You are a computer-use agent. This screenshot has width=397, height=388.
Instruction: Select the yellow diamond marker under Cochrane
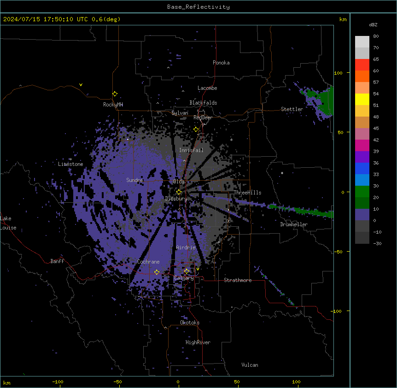[157, 272]
